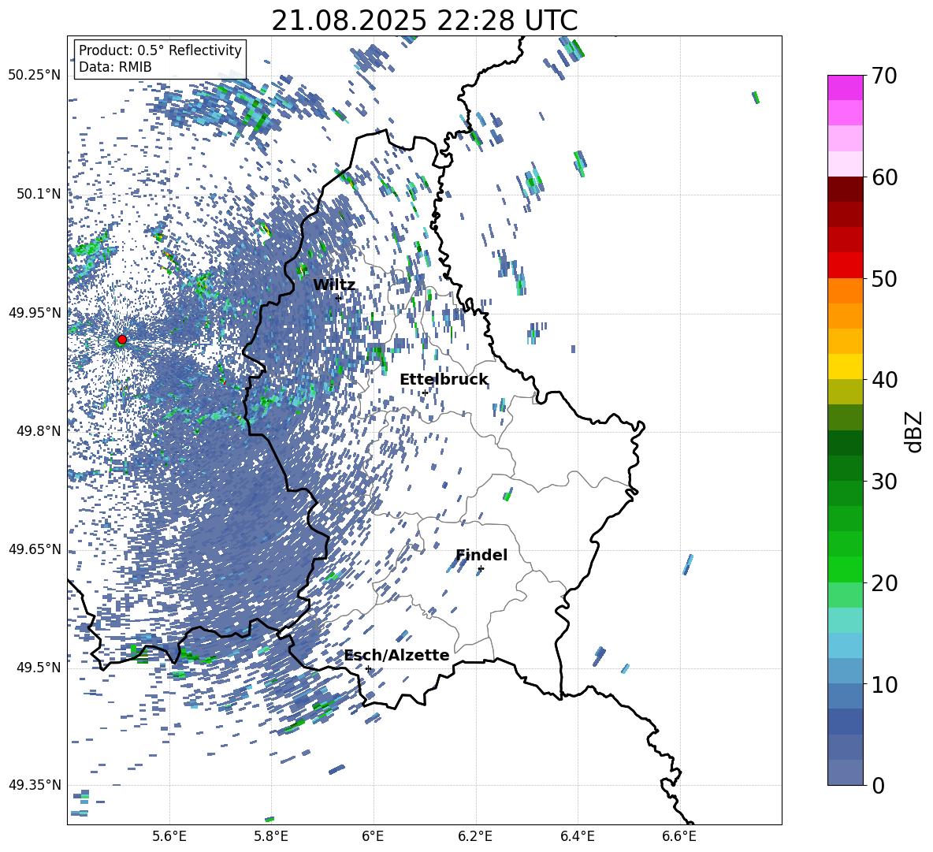Click the 6.4°E longitude label
The width and height of the screenshot is (933, 852).
pos(577,836)
